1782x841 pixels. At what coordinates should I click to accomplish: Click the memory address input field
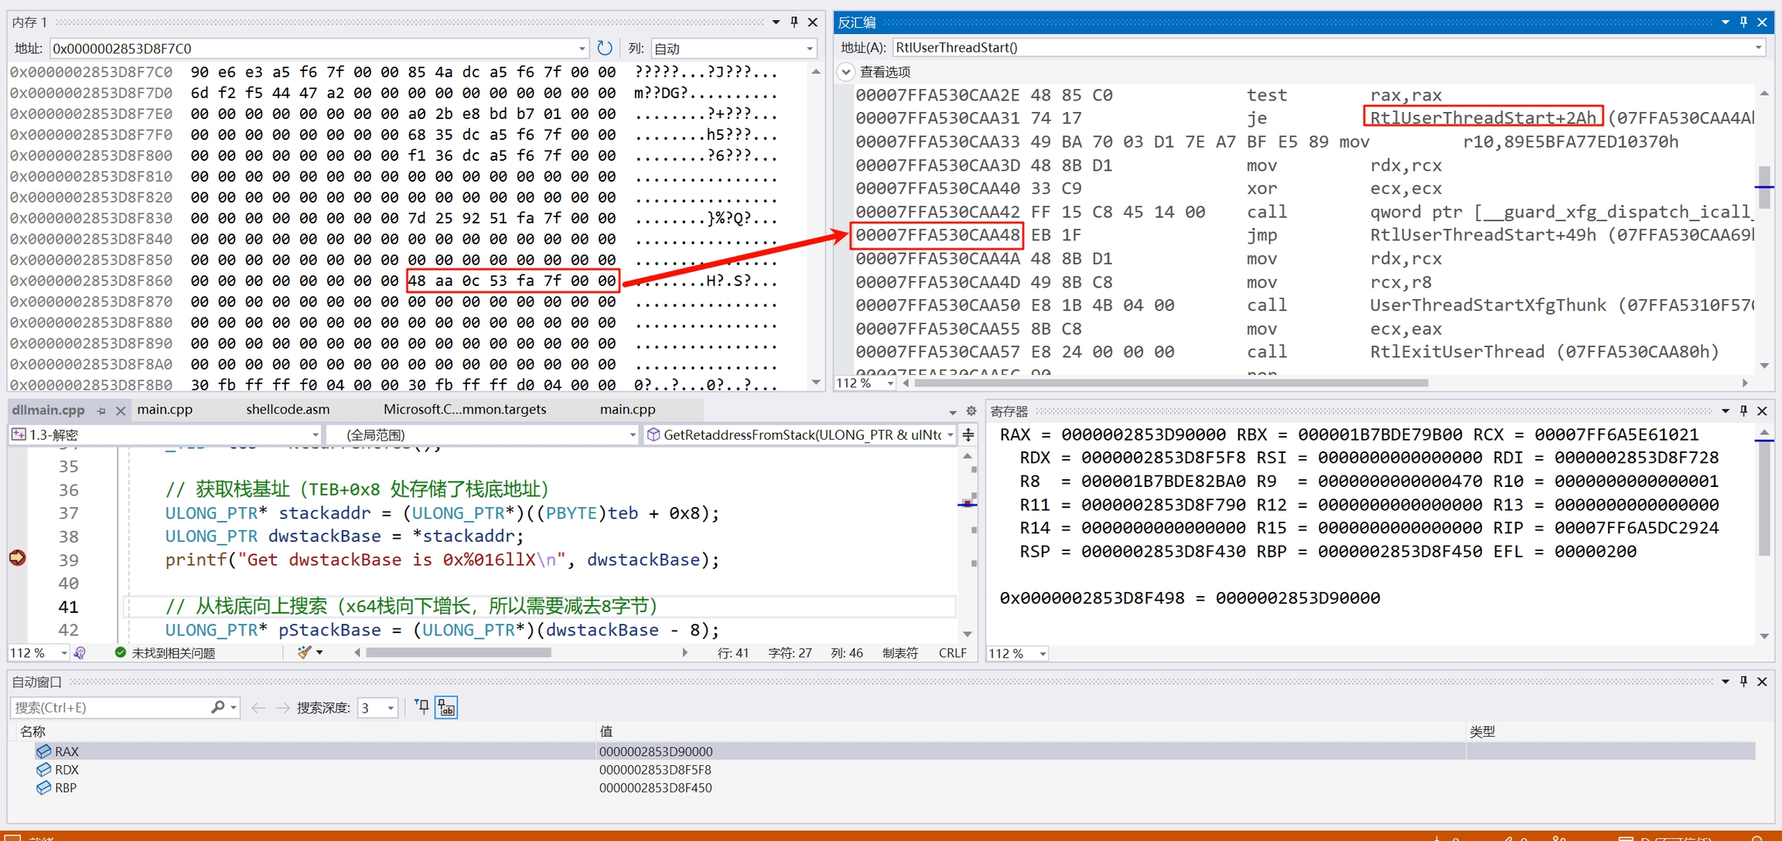pos(309,49)
